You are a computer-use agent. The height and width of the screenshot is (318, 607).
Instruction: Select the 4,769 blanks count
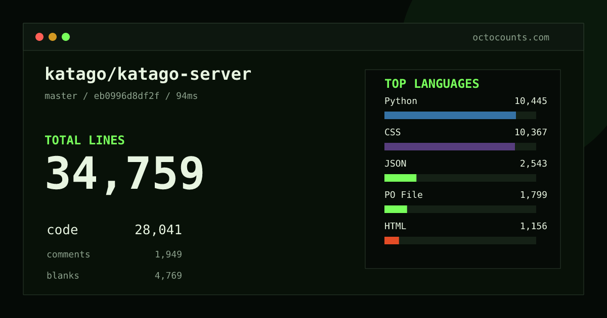tap(168, 276)
